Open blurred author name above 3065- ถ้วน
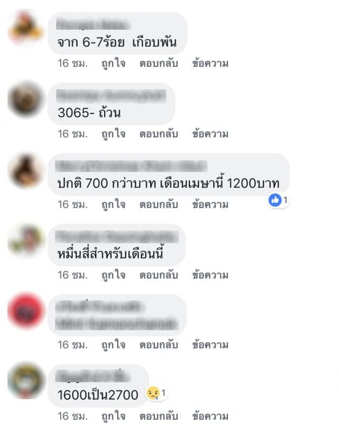 coord(111,96)
